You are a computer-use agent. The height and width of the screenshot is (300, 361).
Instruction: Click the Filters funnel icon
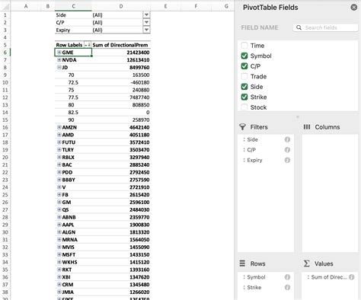242,127
